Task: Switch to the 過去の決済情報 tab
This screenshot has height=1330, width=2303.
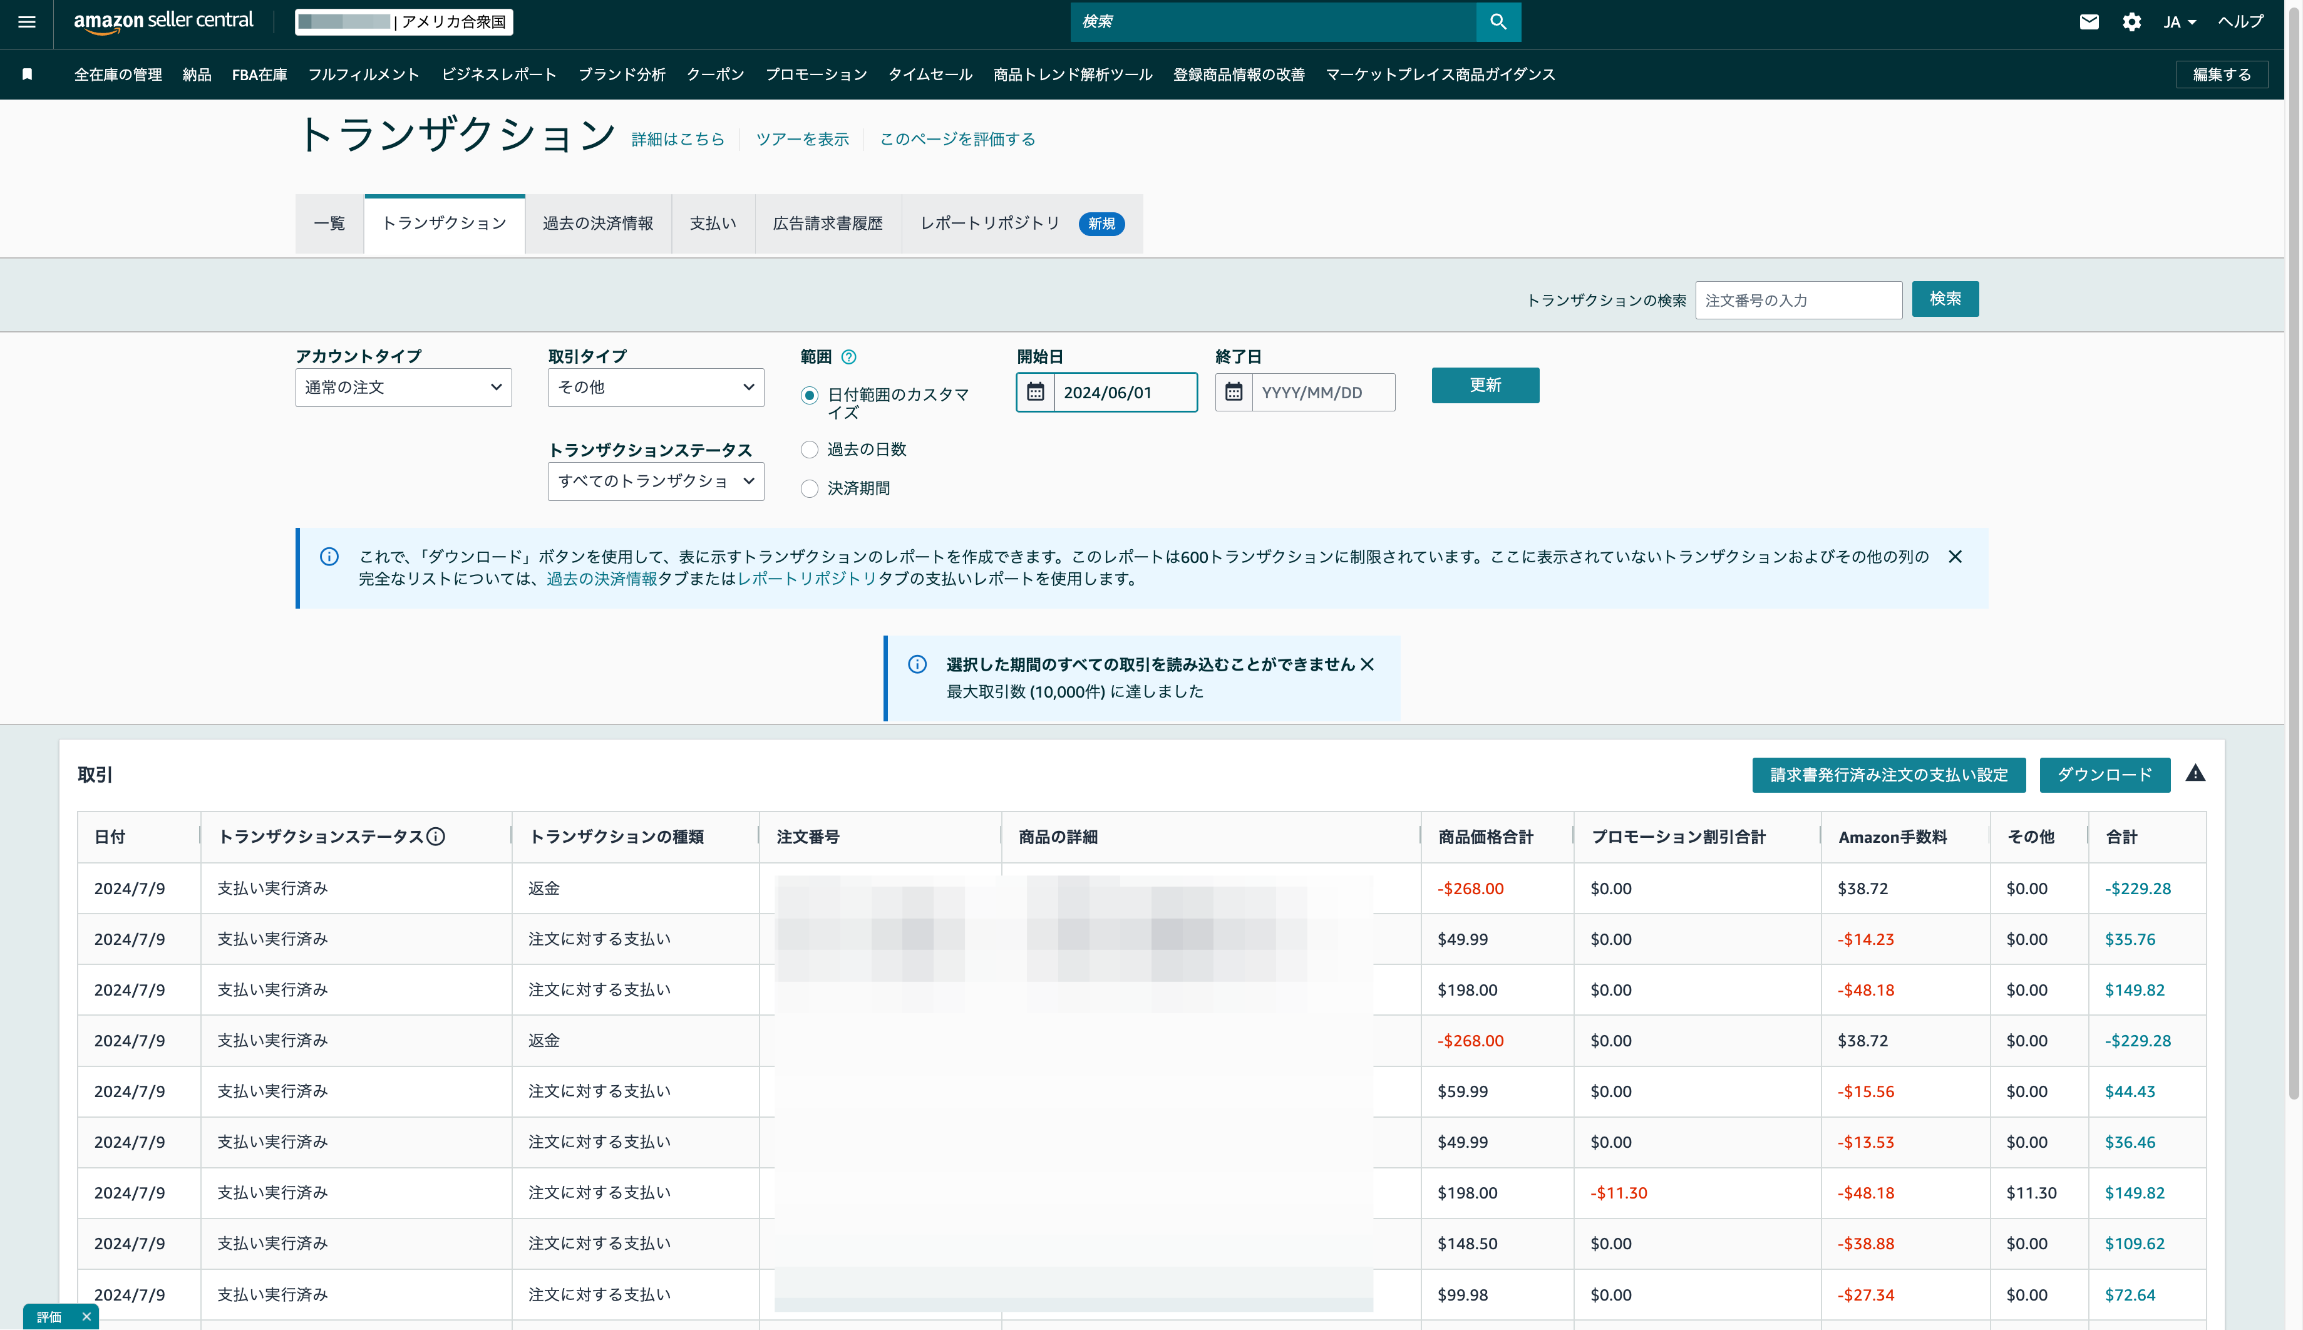Action: [x=598, y=223]
